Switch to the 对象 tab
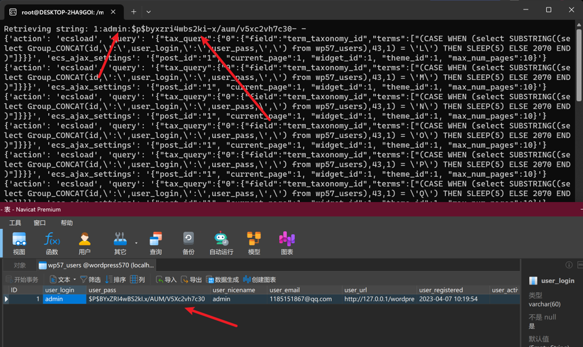Screen dimensions: 583x347 click(19, 265)
